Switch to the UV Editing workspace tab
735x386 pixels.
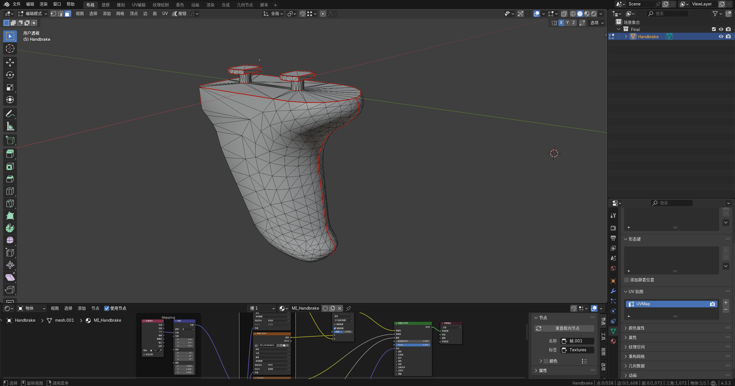click(x=139, y=5)
